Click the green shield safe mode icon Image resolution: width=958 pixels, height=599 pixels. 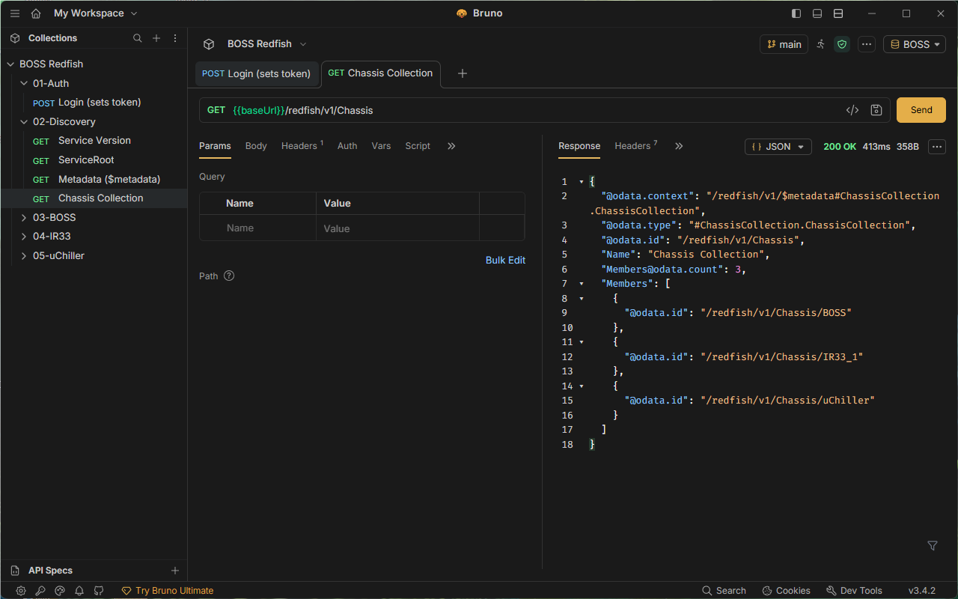(x=842, y=44)
